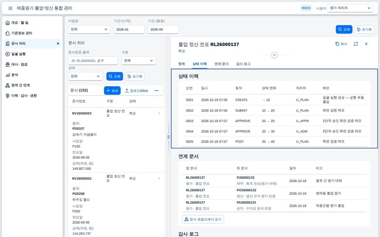Open the 사용자 원가 처리자 dropdown
This screenshot has height=237, width=380.
(x=351, y=8)
